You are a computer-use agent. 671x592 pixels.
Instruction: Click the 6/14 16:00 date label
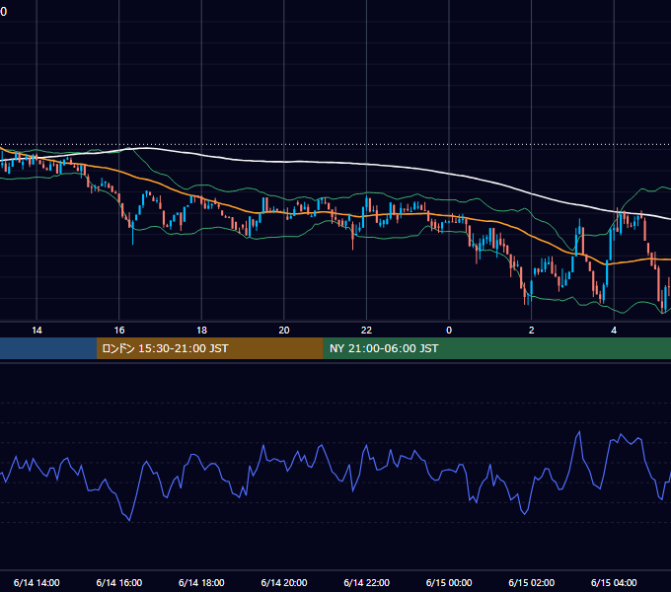click(x=119, y=582)
